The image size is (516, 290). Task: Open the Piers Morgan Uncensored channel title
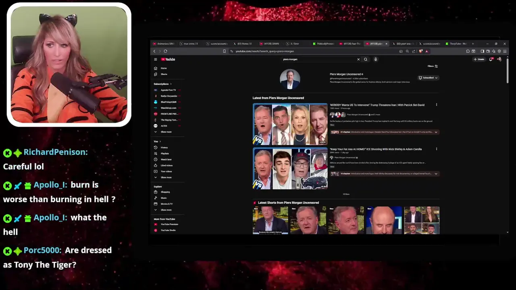tap(345, 74)
